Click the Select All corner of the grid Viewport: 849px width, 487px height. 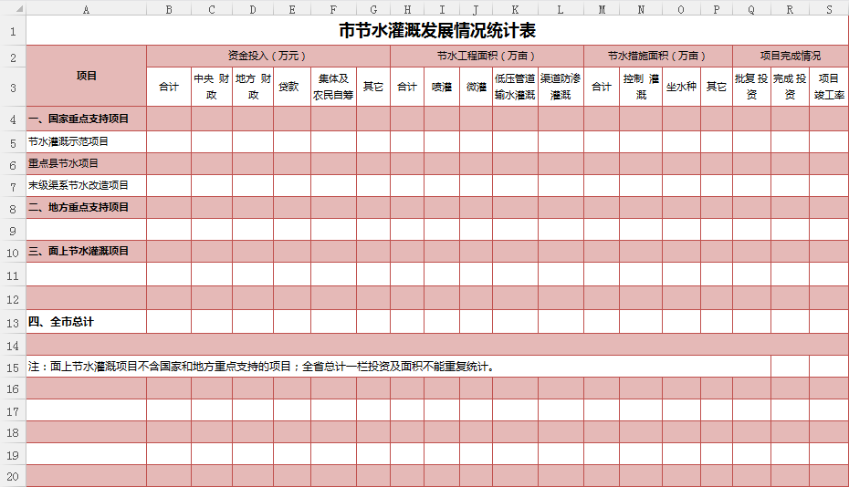13,9
